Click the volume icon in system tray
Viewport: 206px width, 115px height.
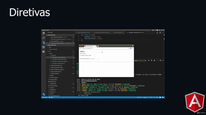click(x=162, y=30)
